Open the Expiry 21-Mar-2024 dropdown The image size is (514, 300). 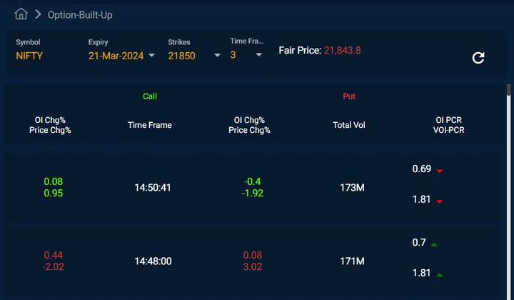121,56
